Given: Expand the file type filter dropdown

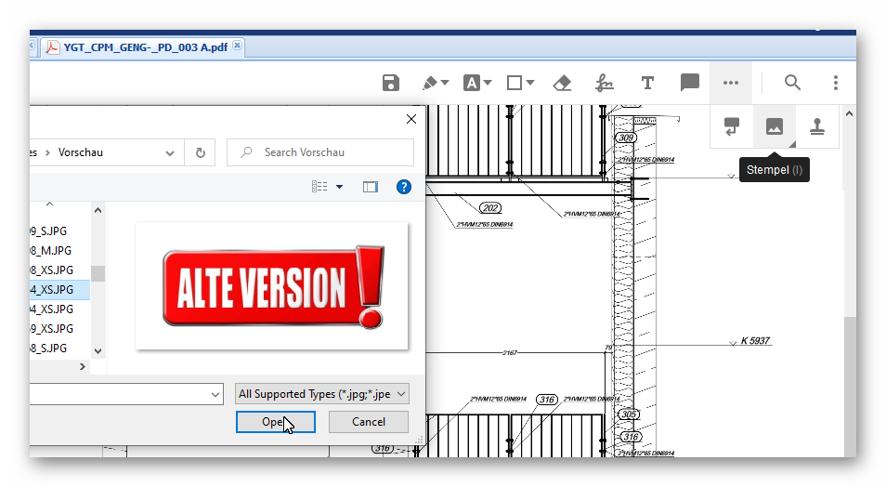Looking at the screenshot, I should [x=321, y=394].
